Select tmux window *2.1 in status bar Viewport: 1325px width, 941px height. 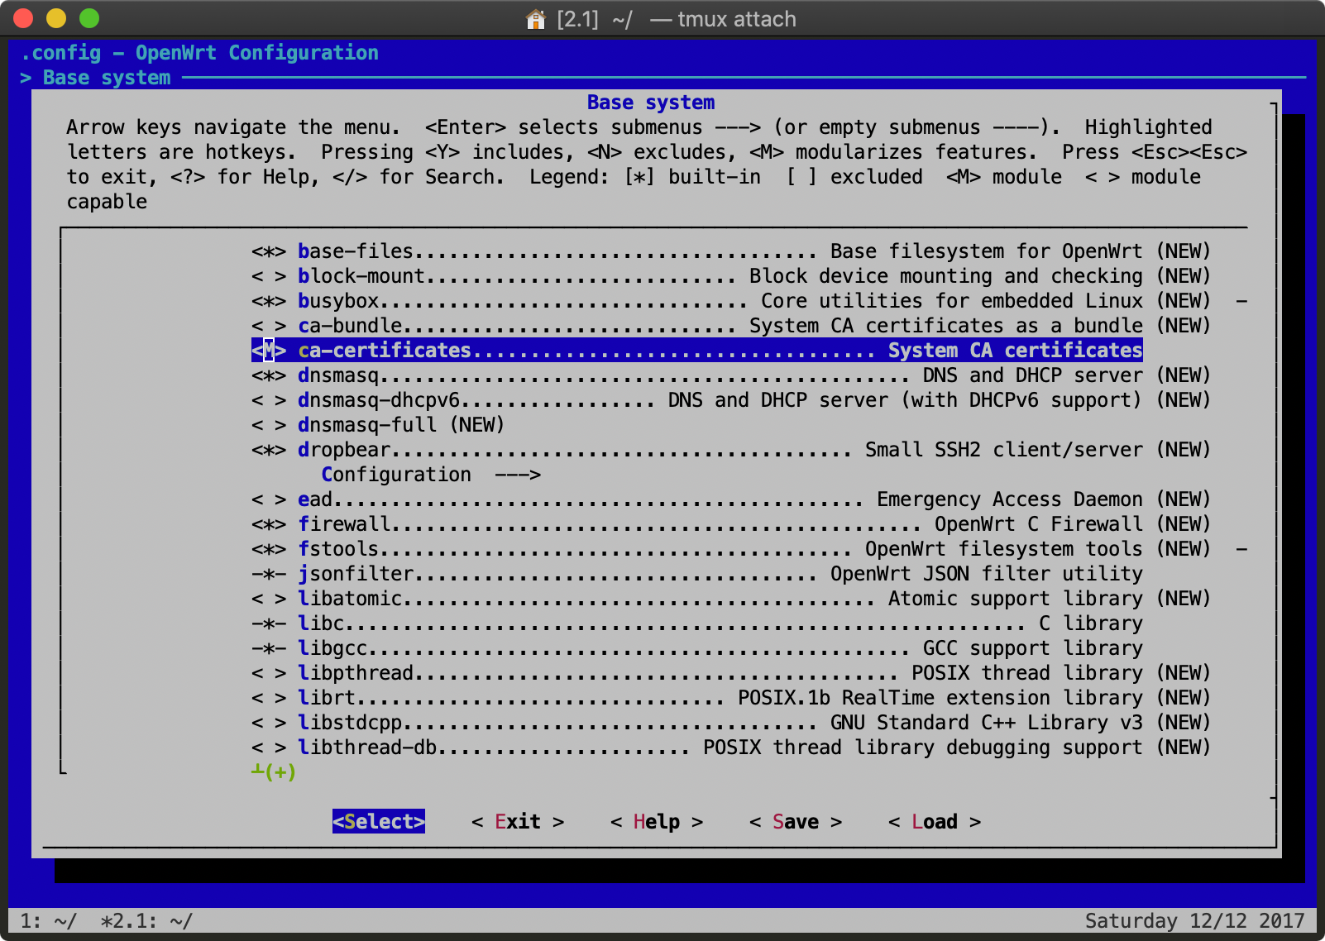point(146,921)
